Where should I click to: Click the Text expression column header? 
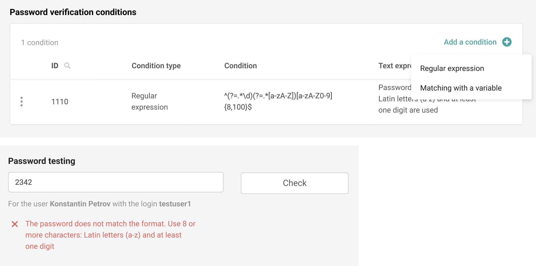[x=395, y=66]
